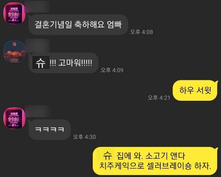Viewport: 221px width, 177px height.
Task: Click the blurred sender name above the first message
Action: coord(37,6)
